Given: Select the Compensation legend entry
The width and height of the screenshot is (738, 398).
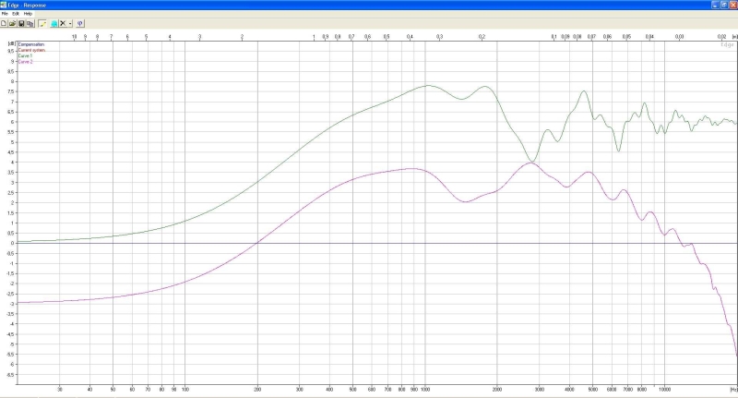Looking at the screenshot, I should [x=30, y=44].
